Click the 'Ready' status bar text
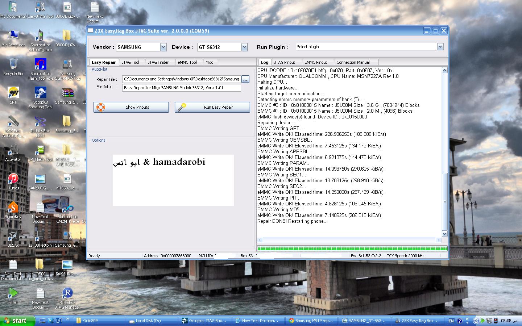522x326 pixels. [94, 256]
